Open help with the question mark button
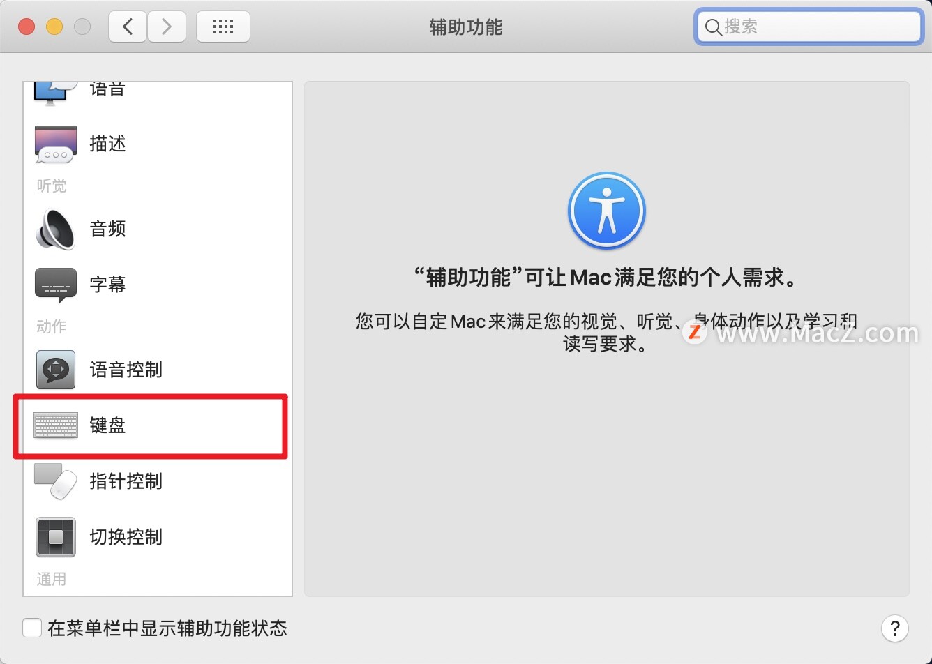The image size is (932, 664). pyautogui.click(x=895, y=628)
